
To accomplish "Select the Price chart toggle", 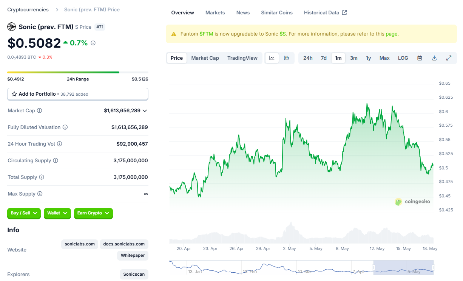I will click(x=177, y=58).
